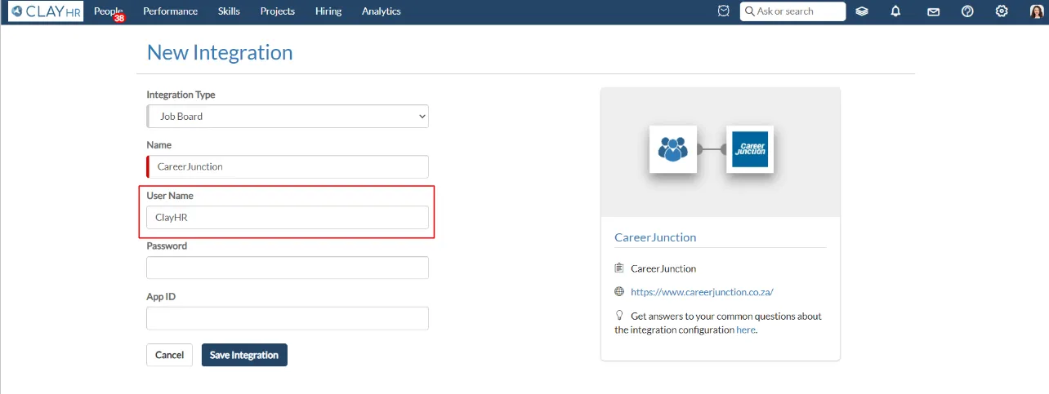Open the Skills menu
This screenshot has height=394, width=1049.
[x=229, y=11]
